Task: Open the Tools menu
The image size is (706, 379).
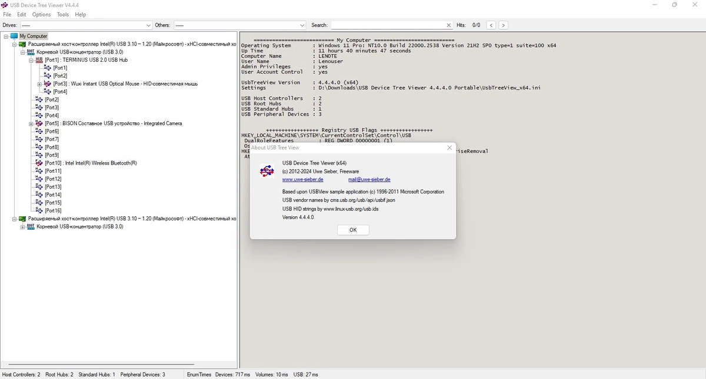Action: [63, 14]
